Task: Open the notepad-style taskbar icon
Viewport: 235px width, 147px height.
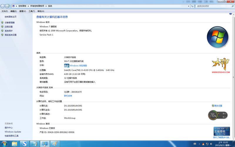Action: pos(35,144)
